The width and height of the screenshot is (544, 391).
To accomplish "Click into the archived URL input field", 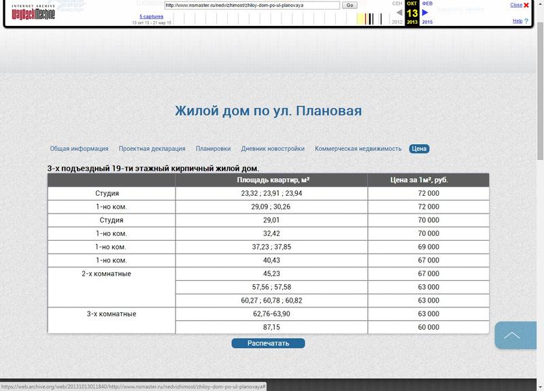I will coord(252,5).
